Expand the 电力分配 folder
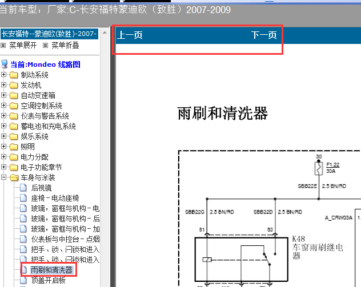 pos(3,156)
